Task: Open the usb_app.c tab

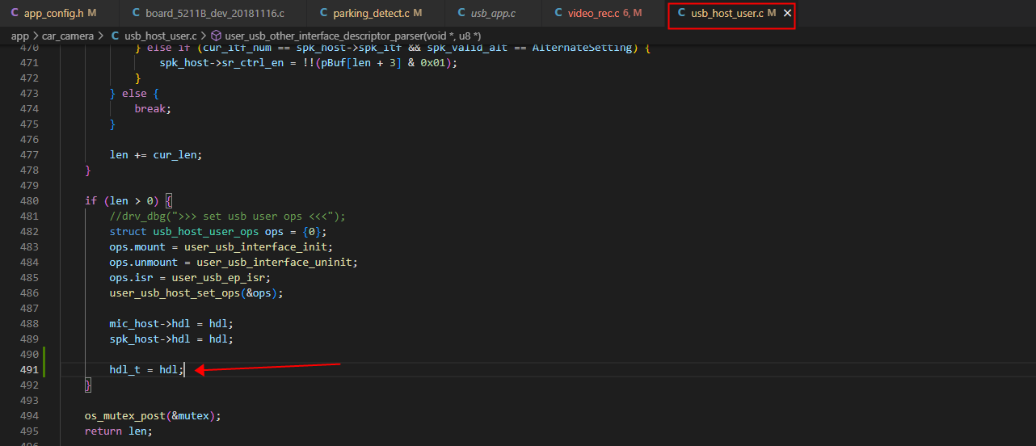Action: pyautogui.click(x=493, y=14)
